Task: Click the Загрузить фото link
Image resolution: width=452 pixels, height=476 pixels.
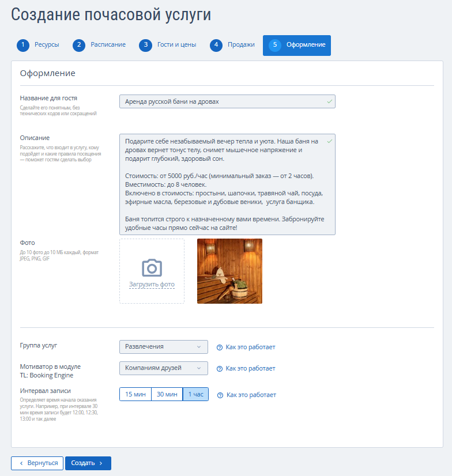Action: pyautogui.click(x=152, y=285)
